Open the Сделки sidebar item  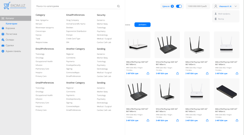[x=10, y=45]
